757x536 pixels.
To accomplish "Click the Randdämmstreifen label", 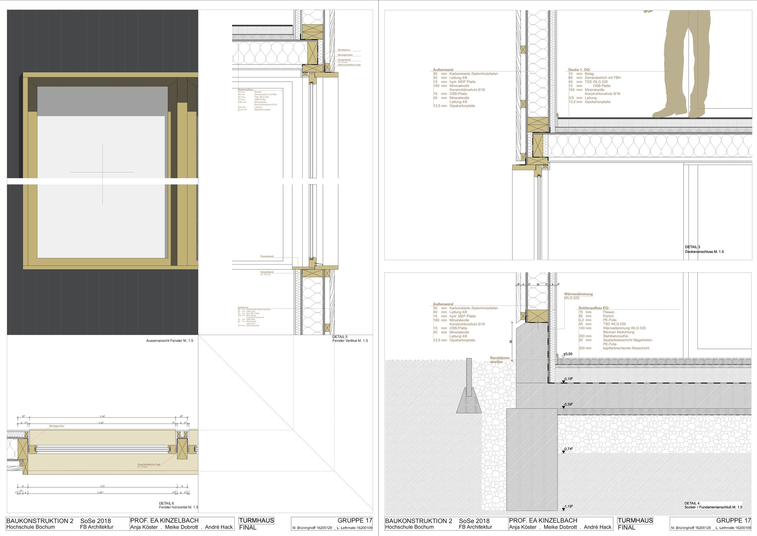I will [x=500, y=360].
